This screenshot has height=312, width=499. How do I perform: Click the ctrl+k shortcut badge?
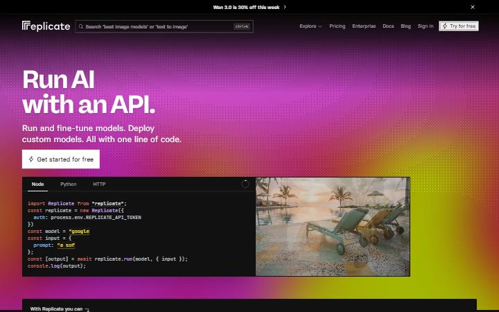(242, 26)
